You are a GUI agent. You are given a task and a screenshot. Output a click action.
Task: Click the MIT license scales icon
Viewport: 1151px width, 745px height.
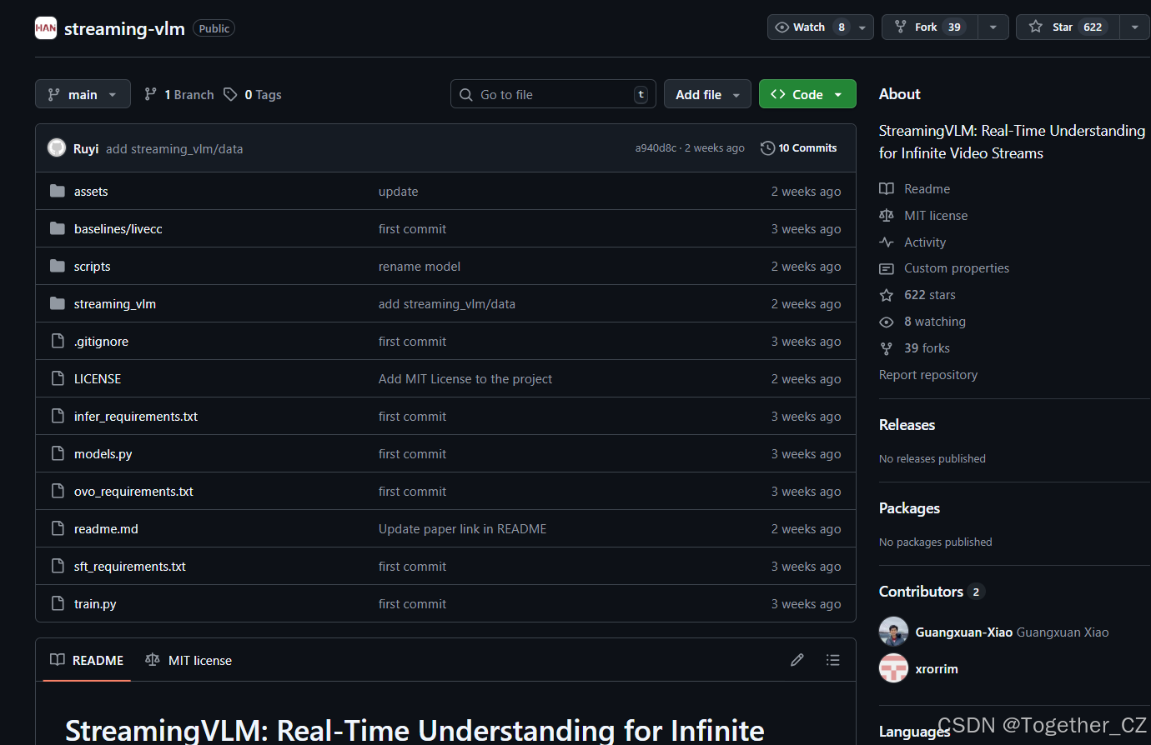(x=886, y=215)
